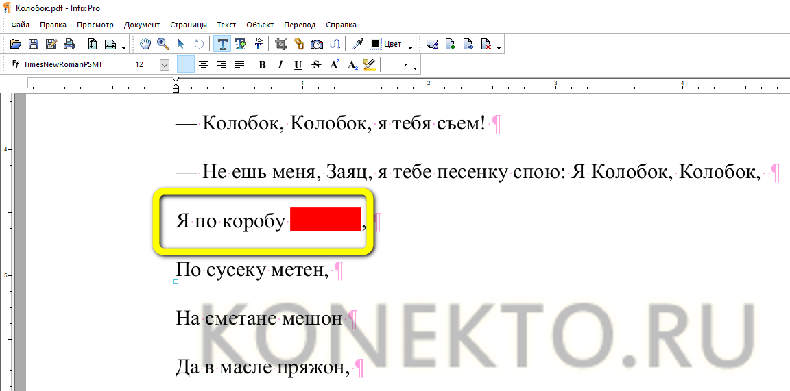Click the words 'Я по коробу'

[230, 221]
